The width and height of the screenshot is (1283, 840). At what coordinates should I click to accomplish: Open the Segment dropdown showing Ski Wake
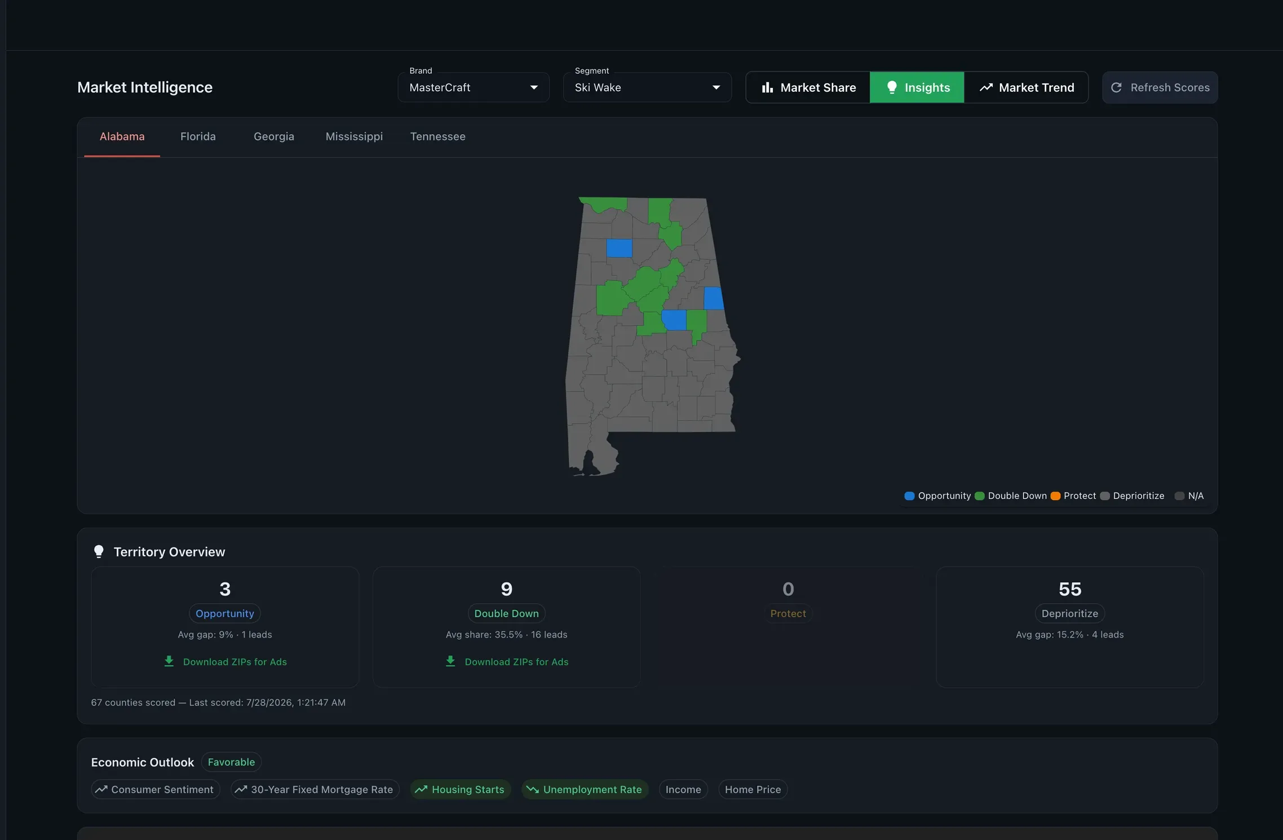(647, 87)
